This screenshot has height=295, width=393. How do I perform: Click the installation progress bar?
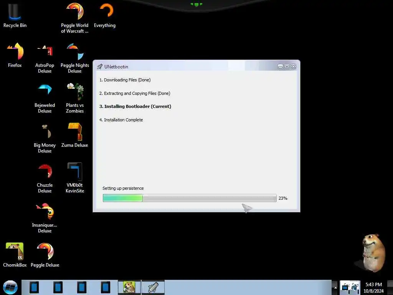click(x=190, y=198)
